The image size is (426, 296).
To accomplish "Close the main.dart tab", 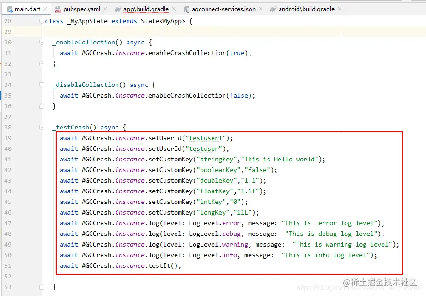I will coord(45,9).
